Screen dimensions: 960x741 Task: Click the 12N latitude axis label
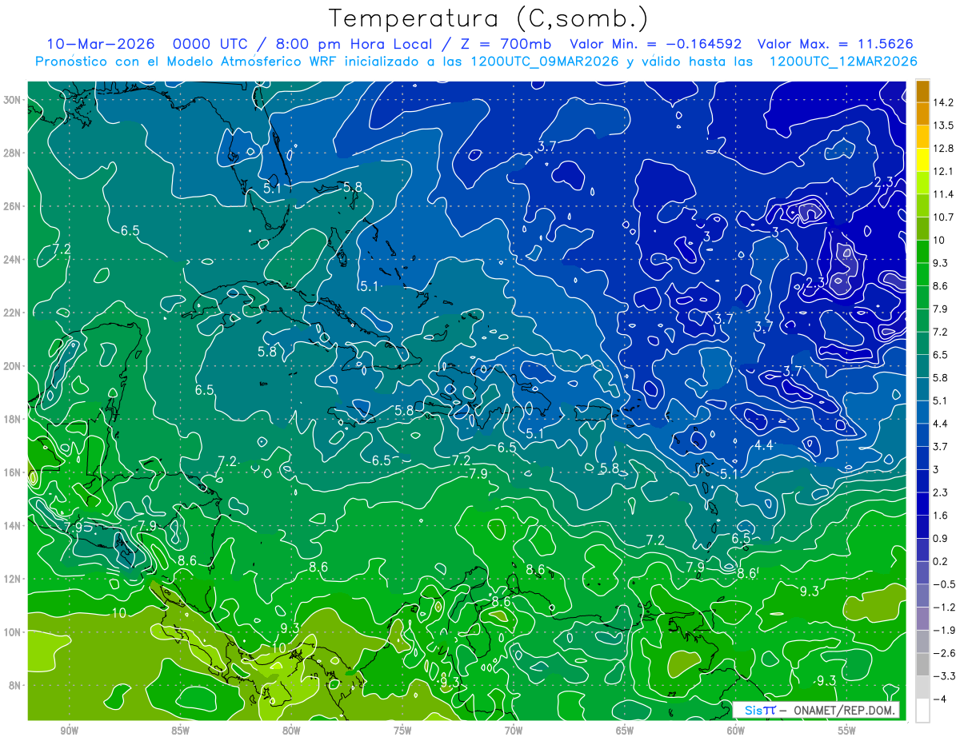tap(13, 579)
